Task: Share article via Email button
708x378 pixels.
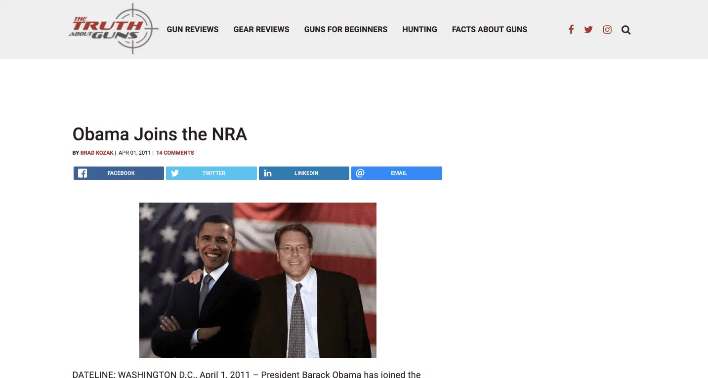Action: point(397,173)
